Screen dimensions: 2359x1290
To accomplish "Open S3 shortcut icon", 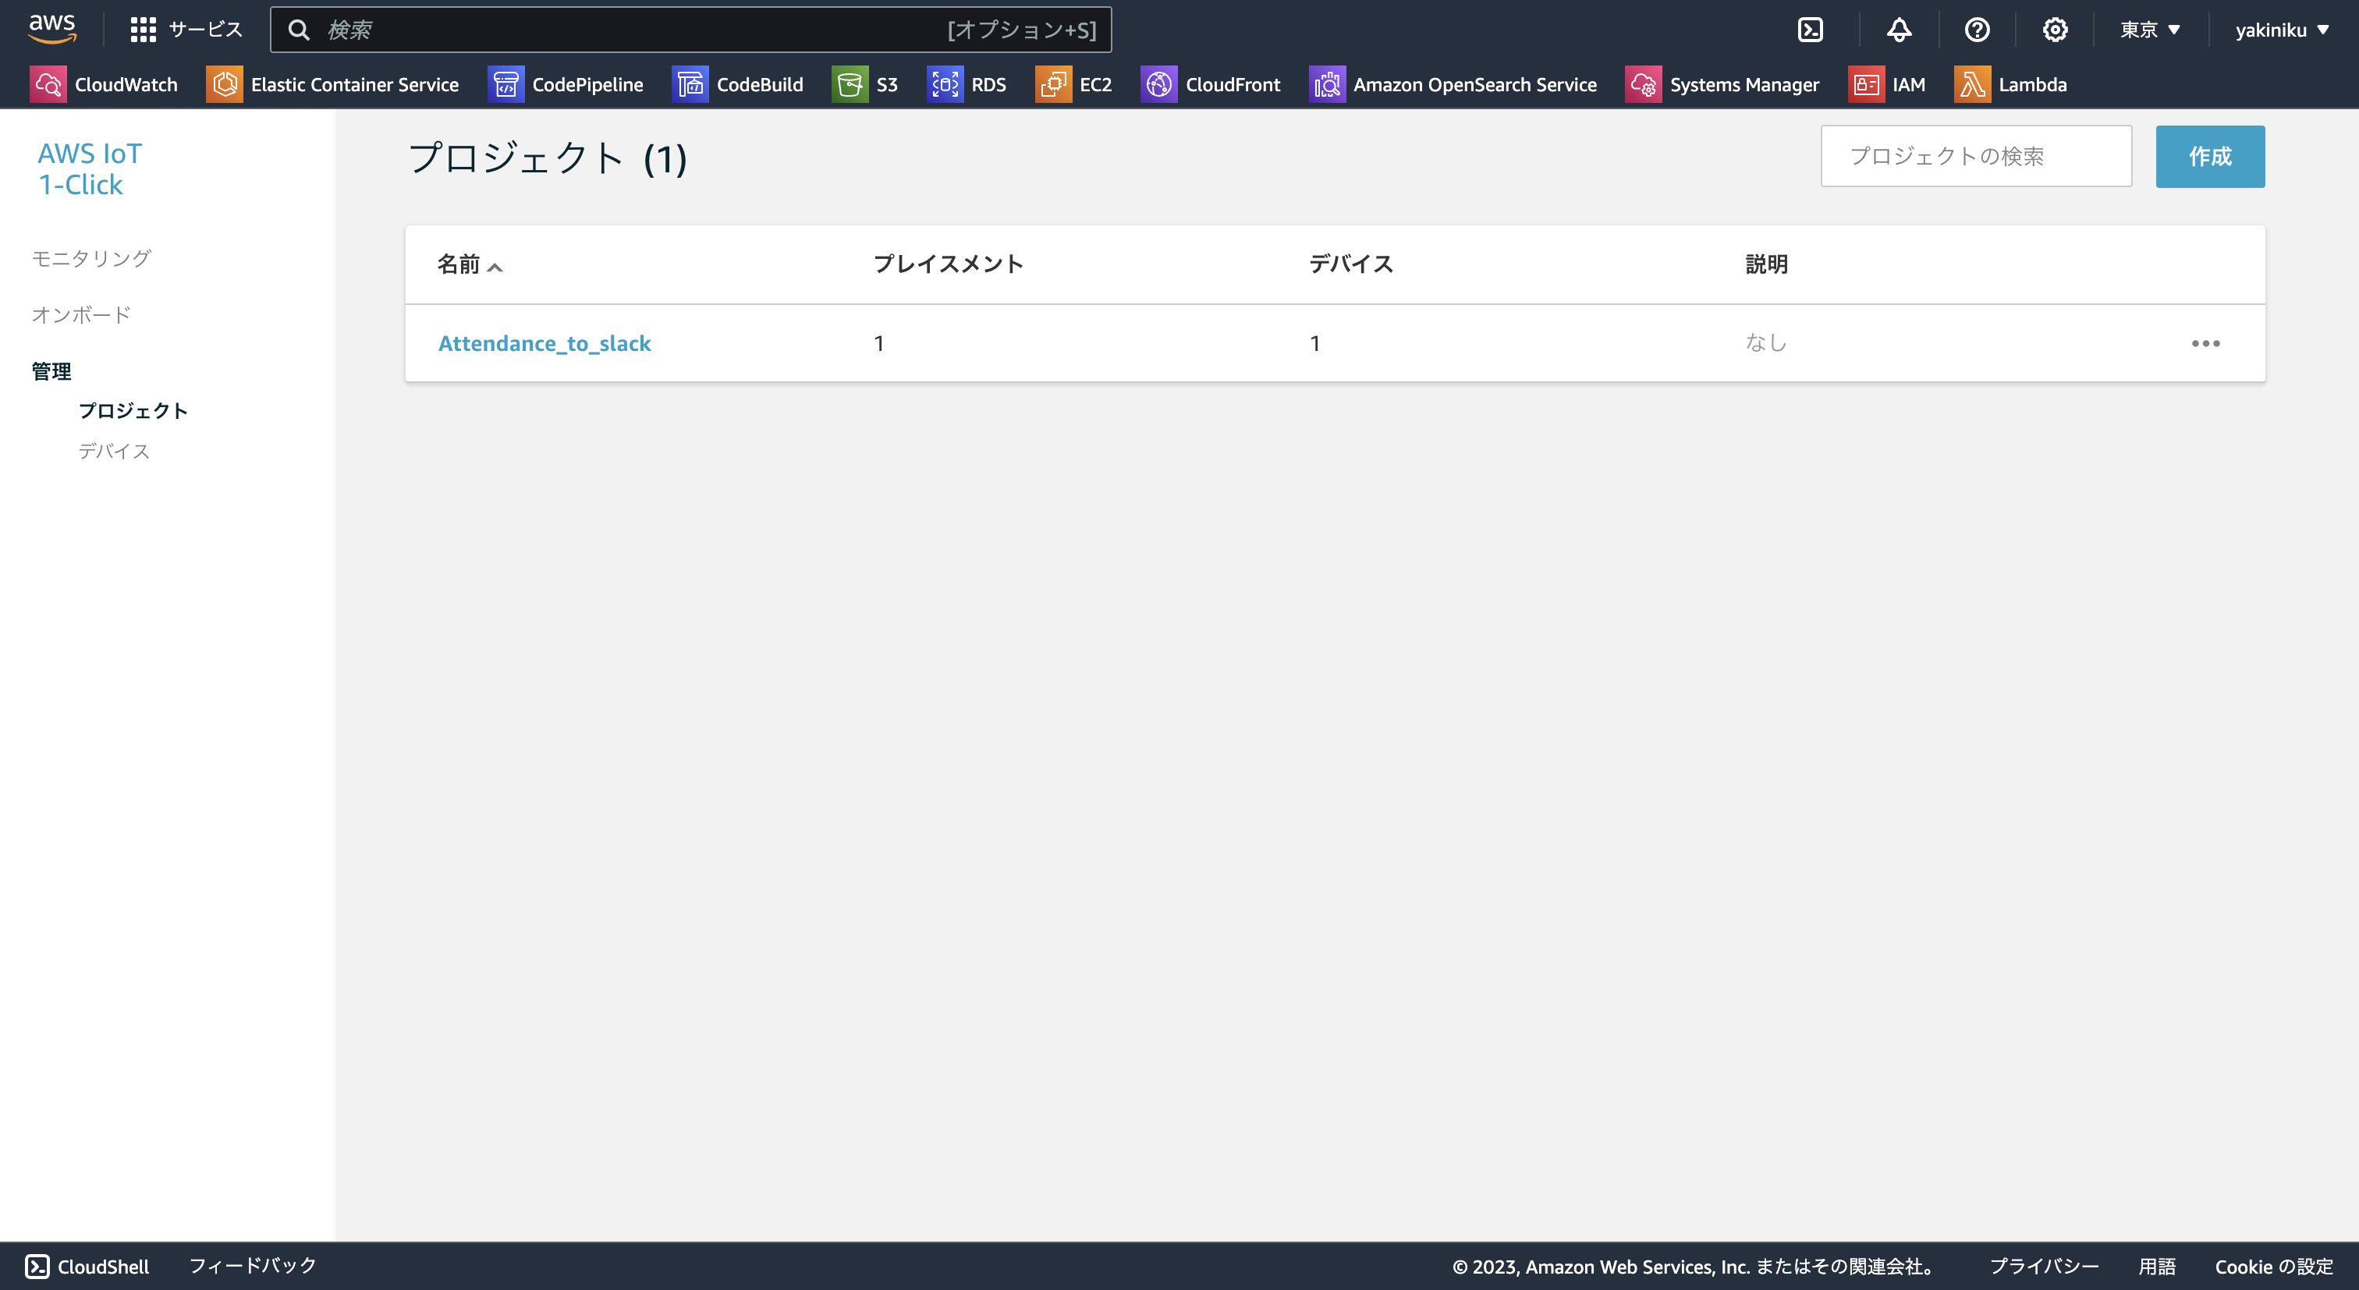I will click(x=850, y=84).
